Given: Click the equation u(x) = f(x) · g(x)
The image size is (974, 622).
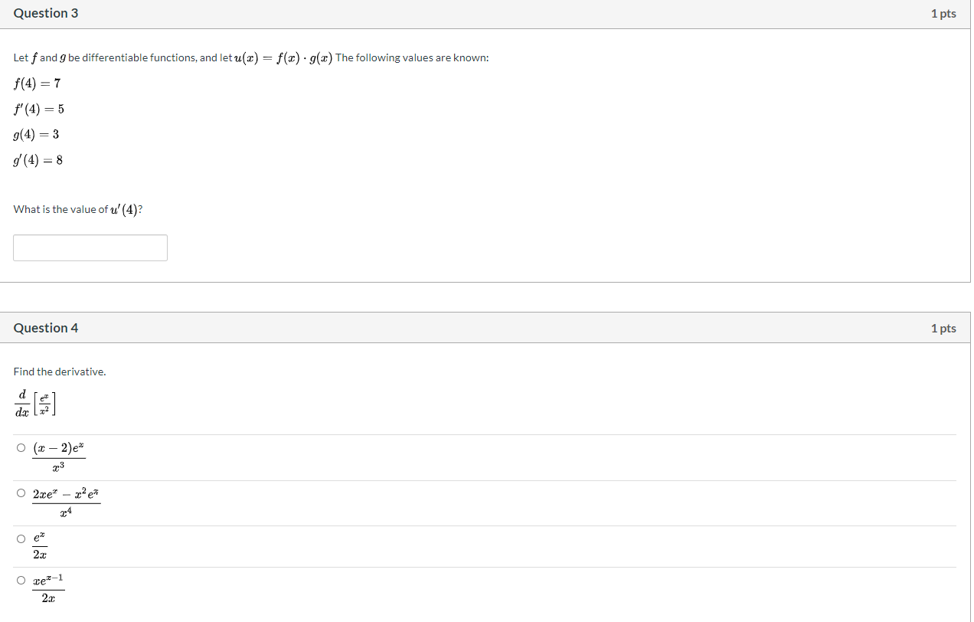Looking at the screenshot, I should point(283,58).
